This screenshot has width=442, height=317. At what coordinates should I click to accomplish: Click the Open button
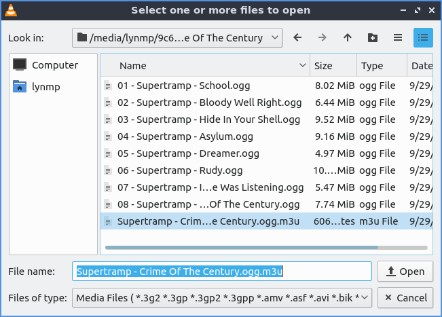pos(405,272)
